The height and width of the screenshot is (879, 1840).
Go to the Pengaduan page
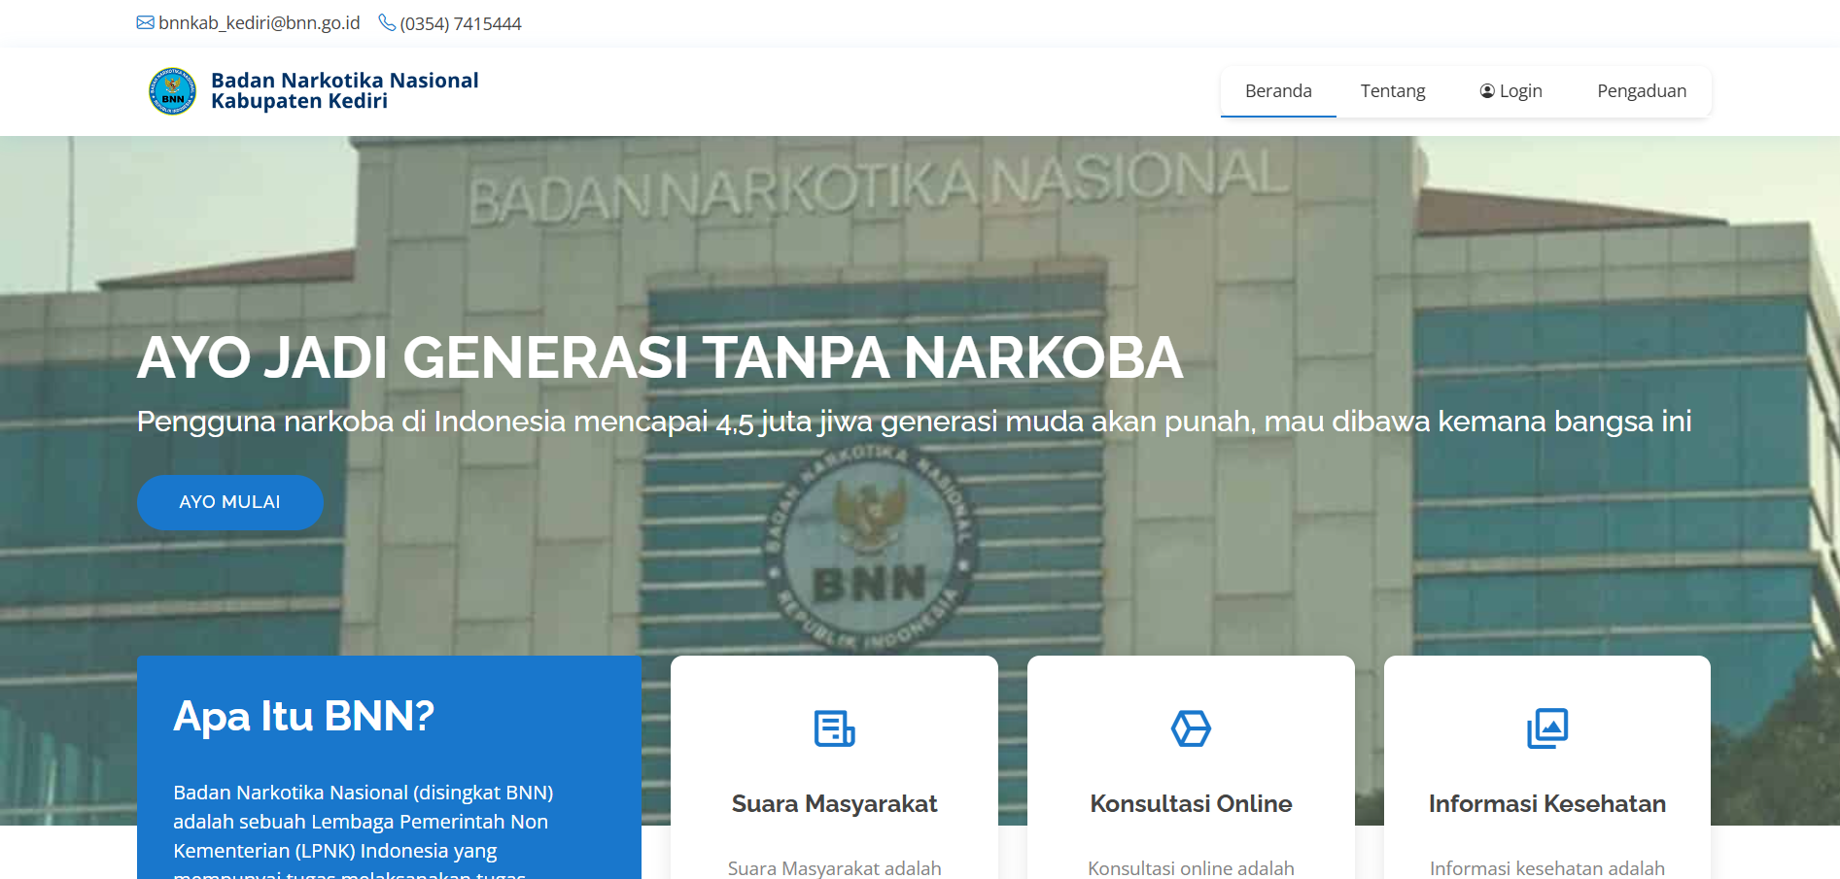pos(1642,91)
